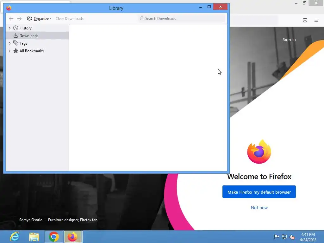Open File Explorer from the taskbar
The width and height of the screenshot is (324, 243).
click(34, 237)
